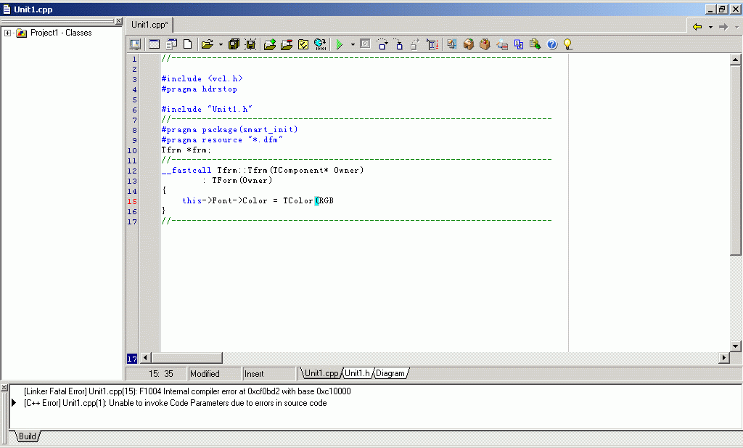Viewport: 743px width, 448px height.
Task: Click the vertical scrollbar thumb
Action: point(736,160)
